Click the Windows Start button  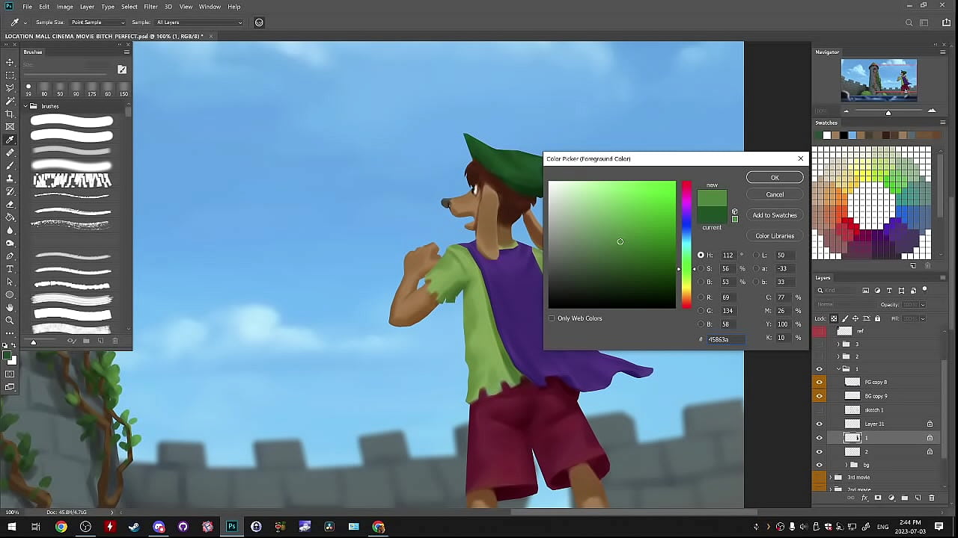tap(11, 527)
